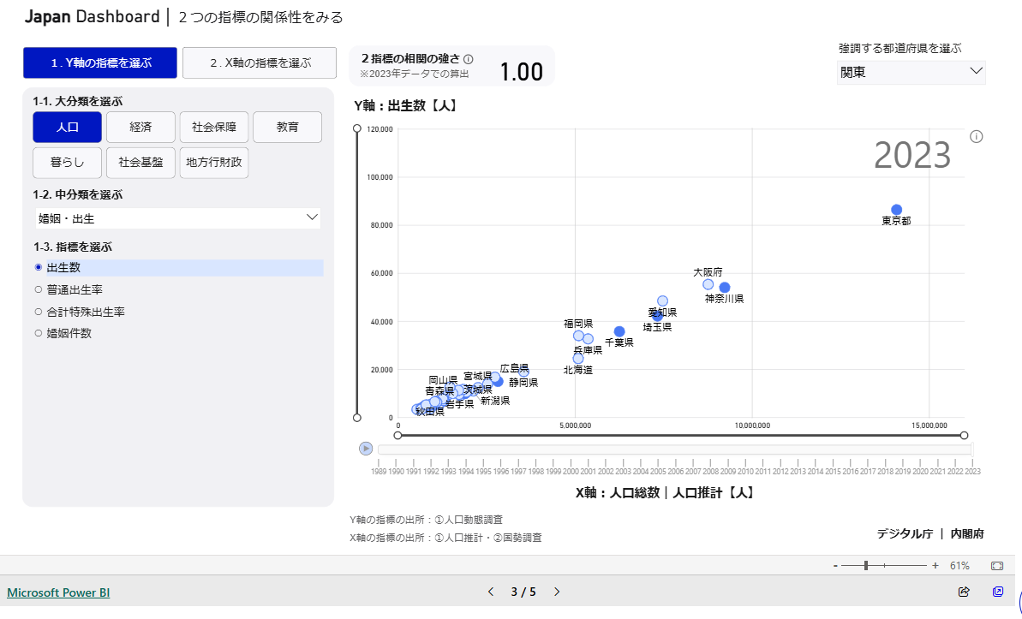The image size is (1022, 619).
Task: Open the 婚姻・出生 middle category dropdown
Action: pyautogui.click(x=177, y=218)
